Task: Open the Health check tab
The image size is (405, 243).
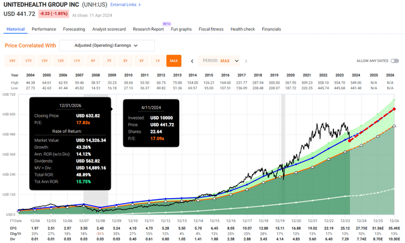Action: click(242, 29)
